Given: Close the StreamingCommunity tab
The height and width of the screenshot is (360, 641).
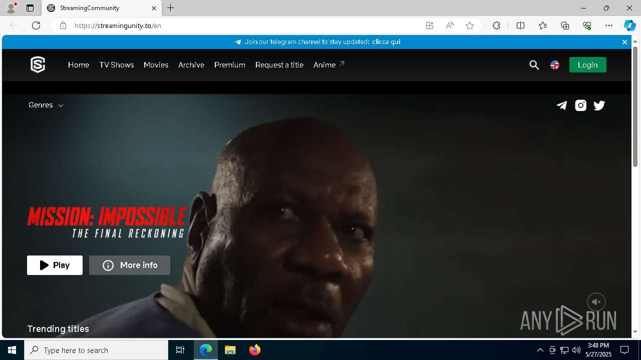Looking at the screenshot, I should (x=154, y=8).
